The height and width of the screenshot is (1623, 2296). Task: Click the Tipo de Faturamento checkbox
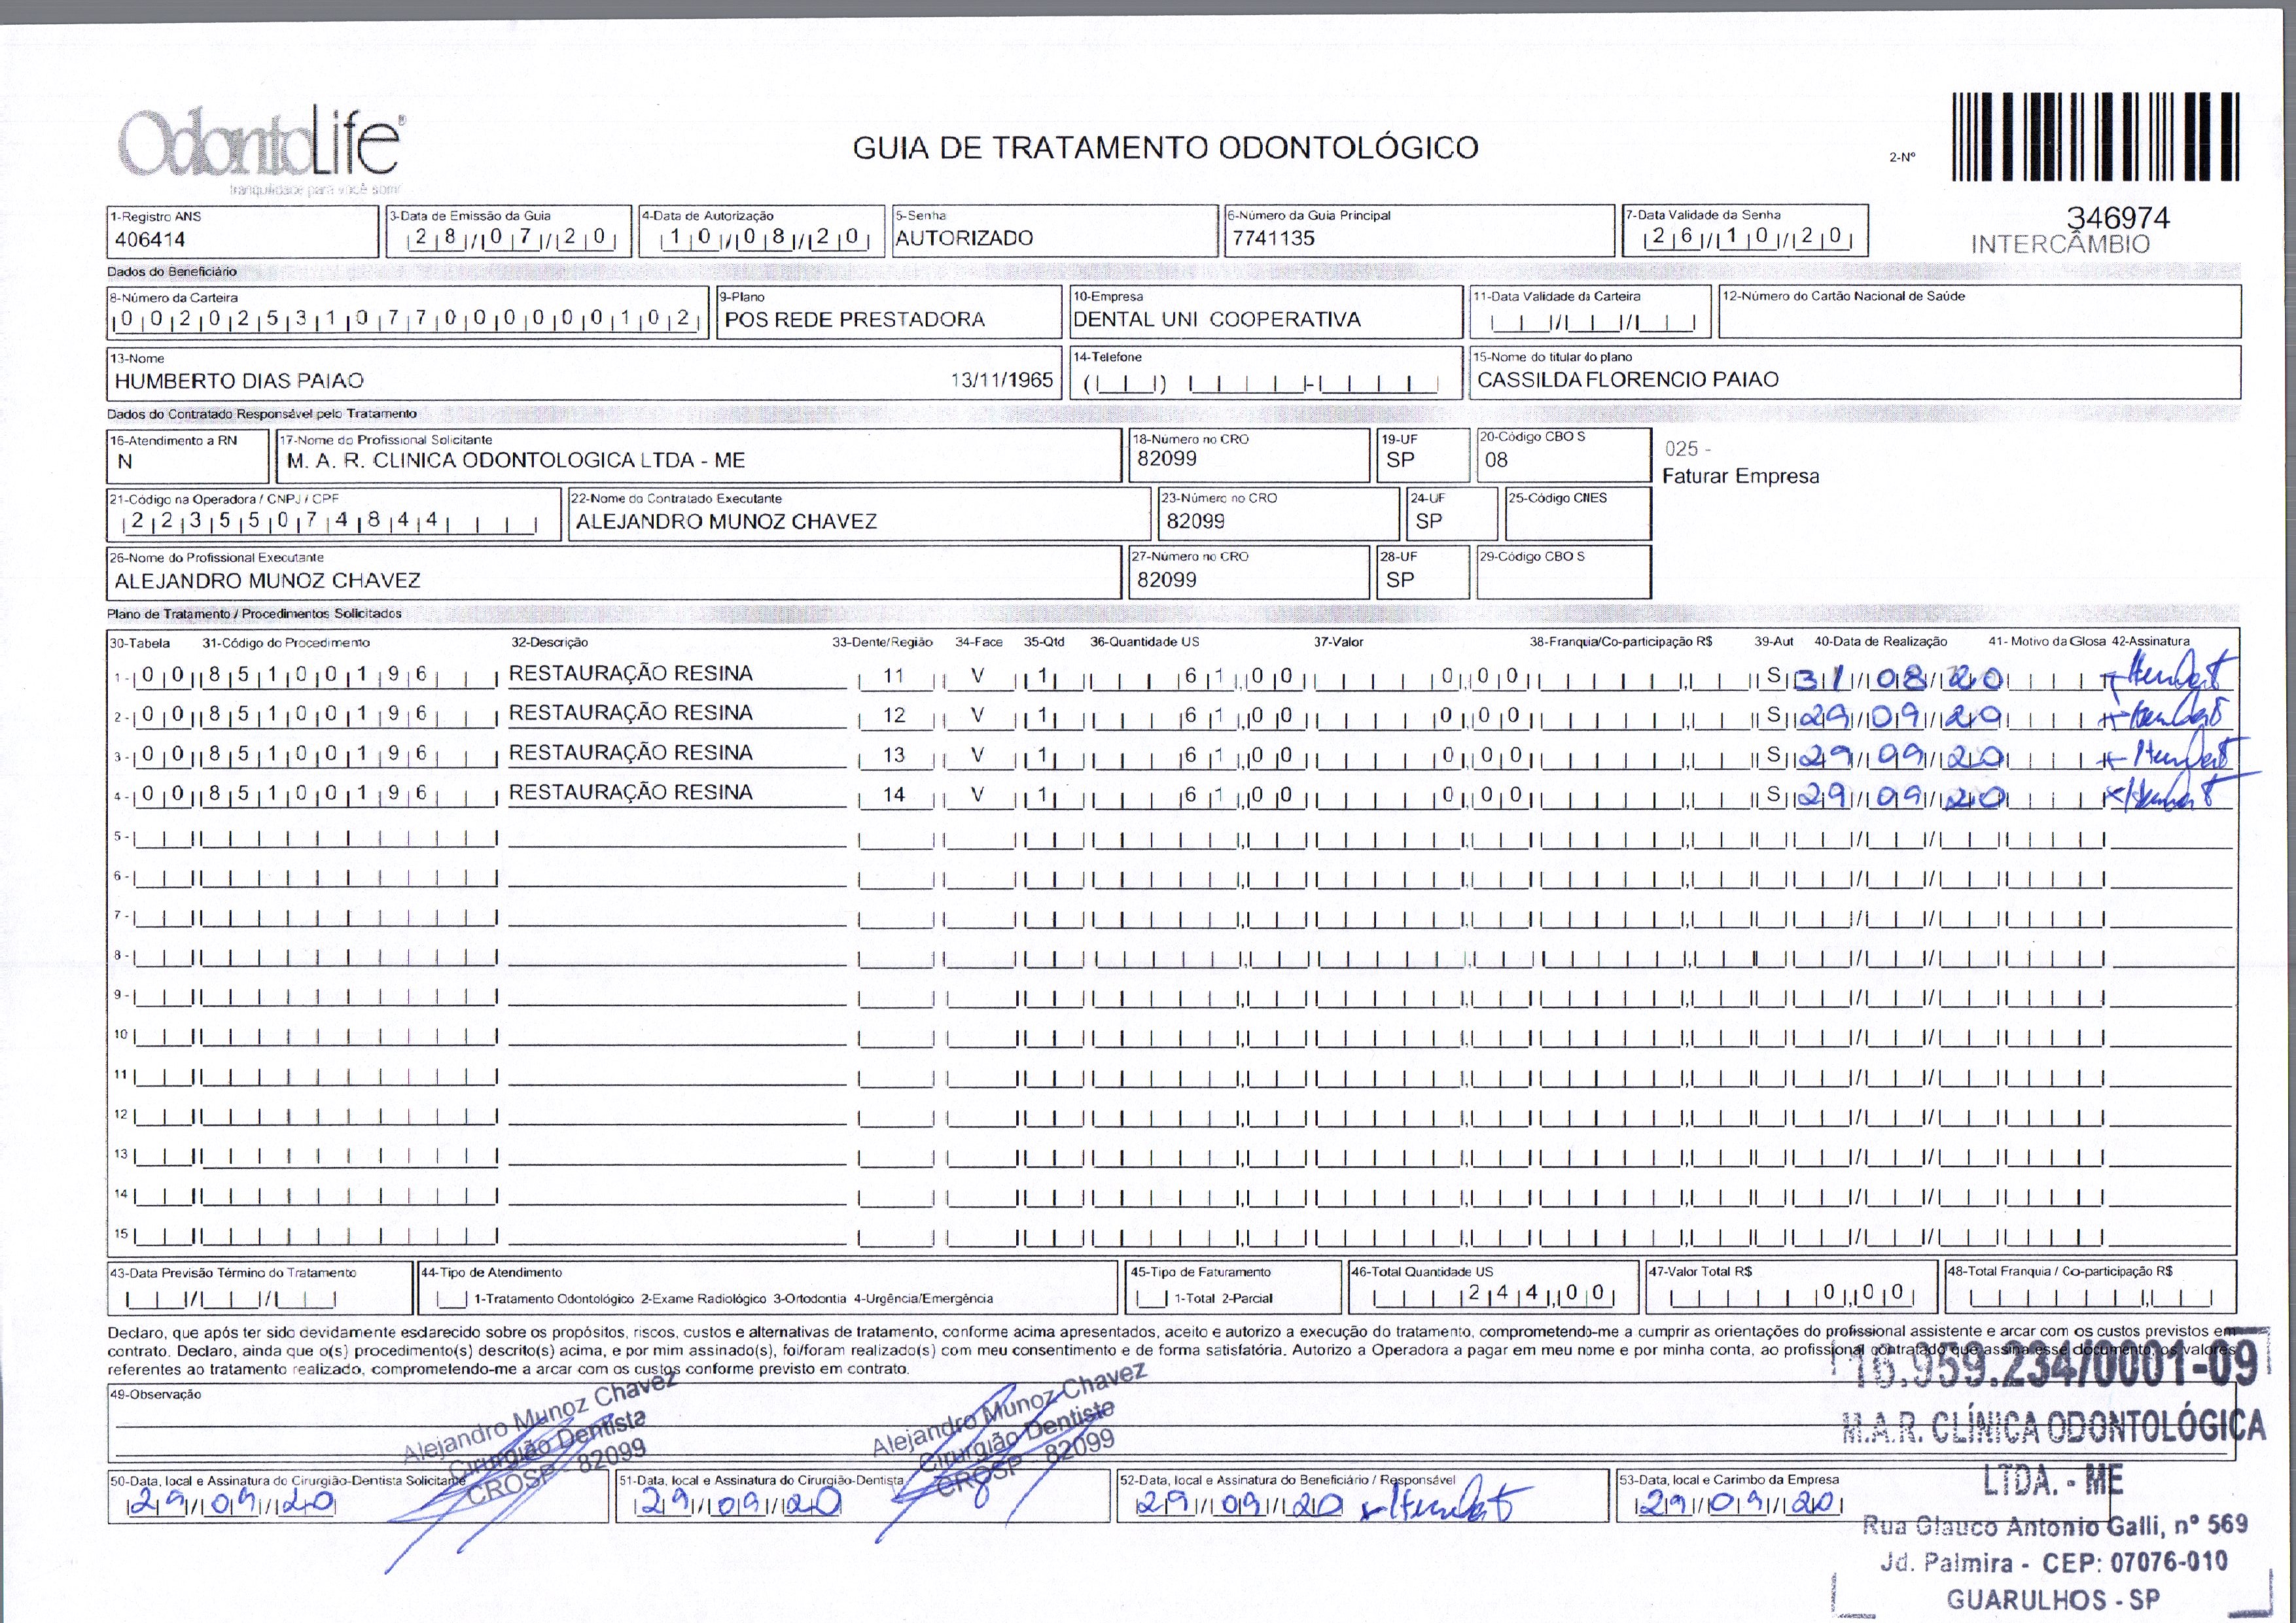pyautogui.click(x=1152, y=1298)
